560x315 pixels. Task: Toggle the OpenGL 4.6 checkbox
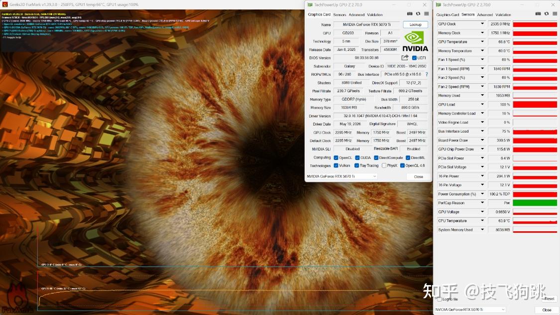pos(403,165)
